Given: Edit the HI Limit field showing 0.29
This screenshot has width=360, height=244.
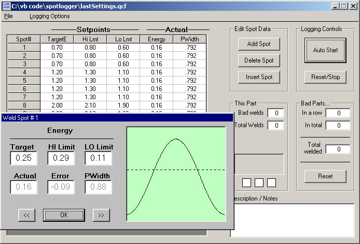Looking at the screenshot, I should tap(61, 158).
